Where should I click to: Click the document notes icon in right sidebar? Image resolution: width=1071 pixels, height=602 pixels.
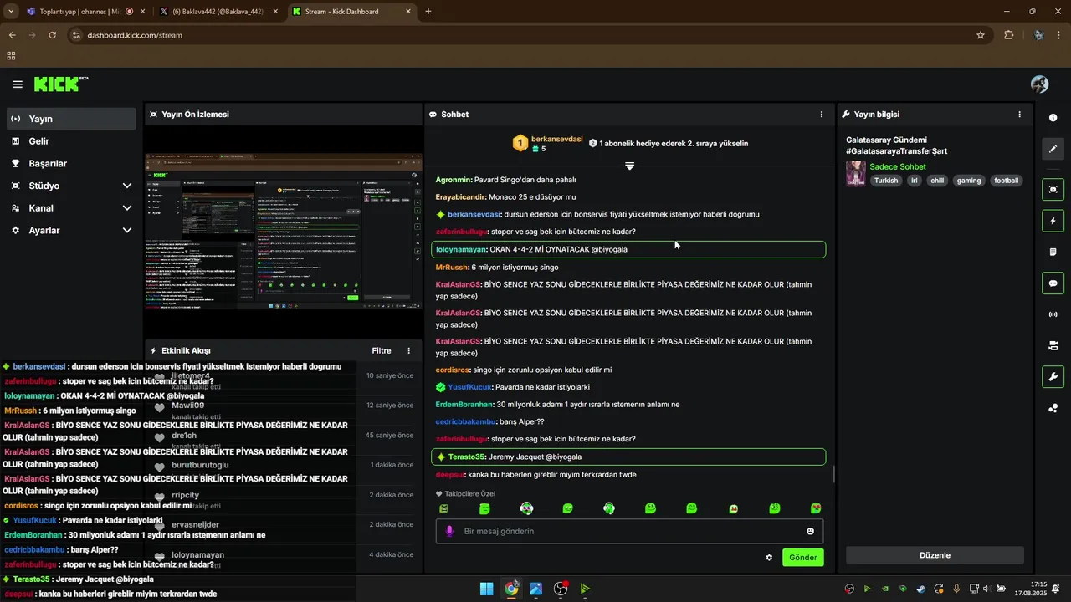(x=1053, y=252)
